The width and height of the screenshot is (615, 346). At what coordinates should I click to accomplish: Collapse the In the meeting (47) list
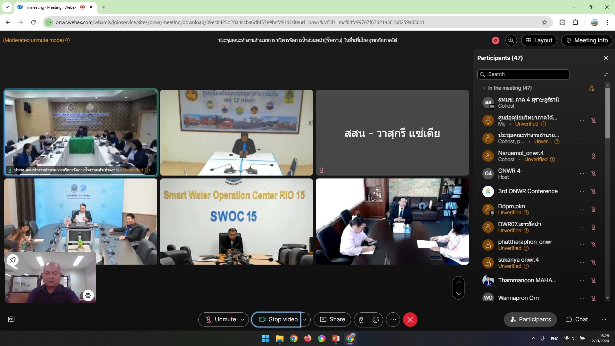tap(484, 88)
